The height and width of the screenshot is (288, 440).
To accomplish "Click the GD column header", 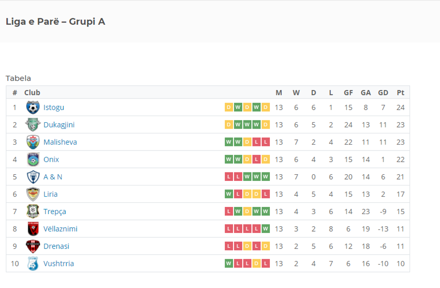I will pos(383,93).
